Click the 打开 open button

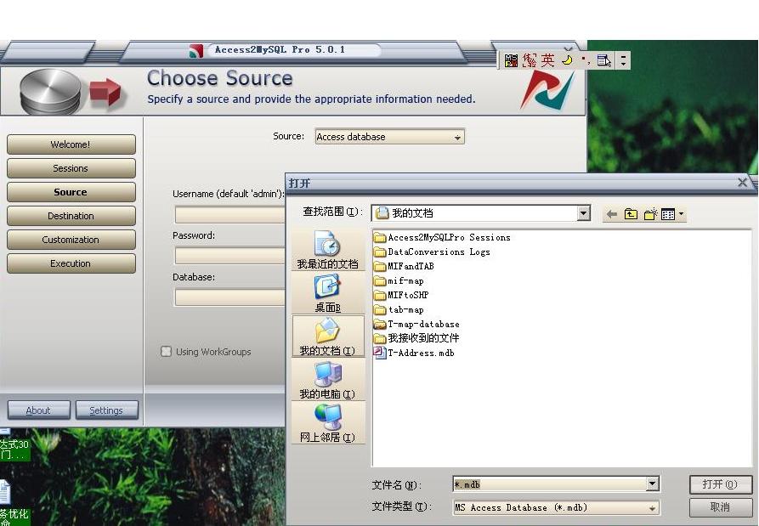coord(720,484)
